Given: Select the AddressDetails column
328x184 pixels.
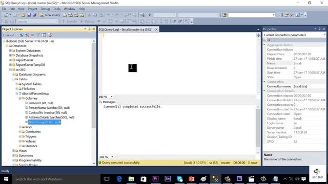Looking at the screenshot, I should 51,118.
